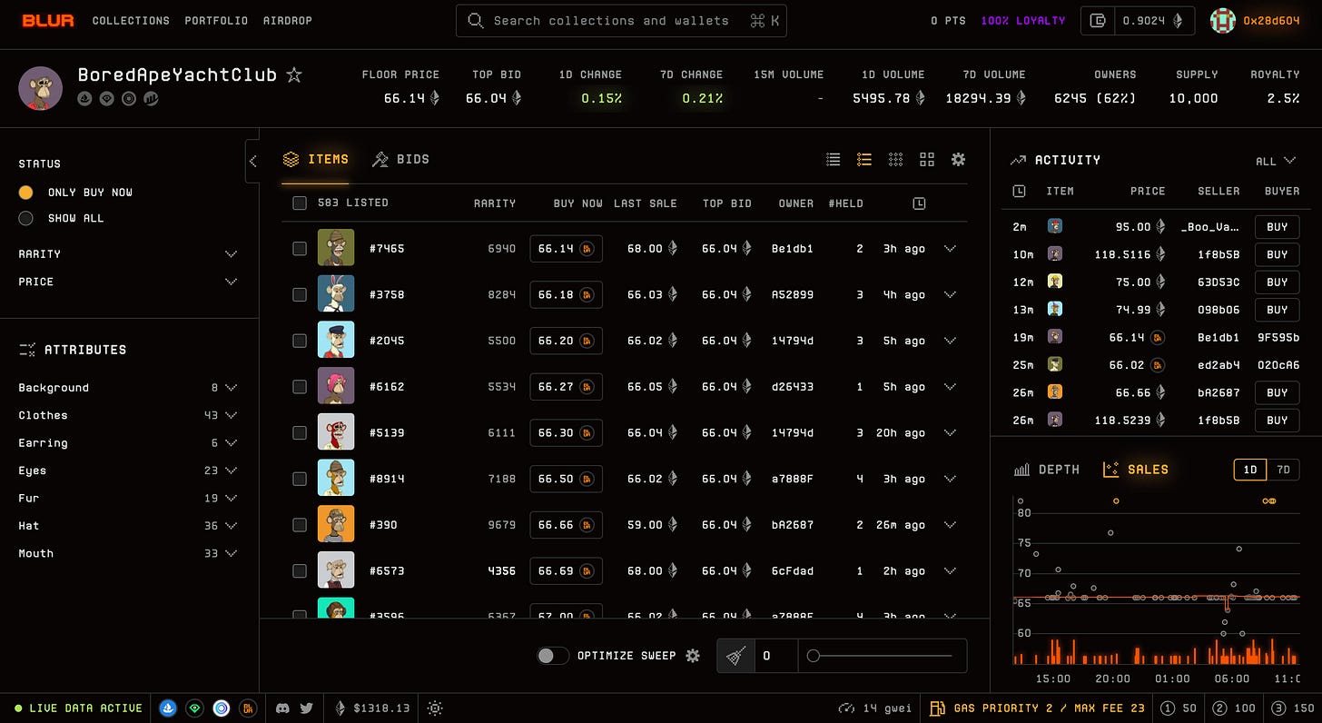The height and width of the screenshot is (723, 1322).
Task: Switch to detailed list view icon
Action: point(863,160)
